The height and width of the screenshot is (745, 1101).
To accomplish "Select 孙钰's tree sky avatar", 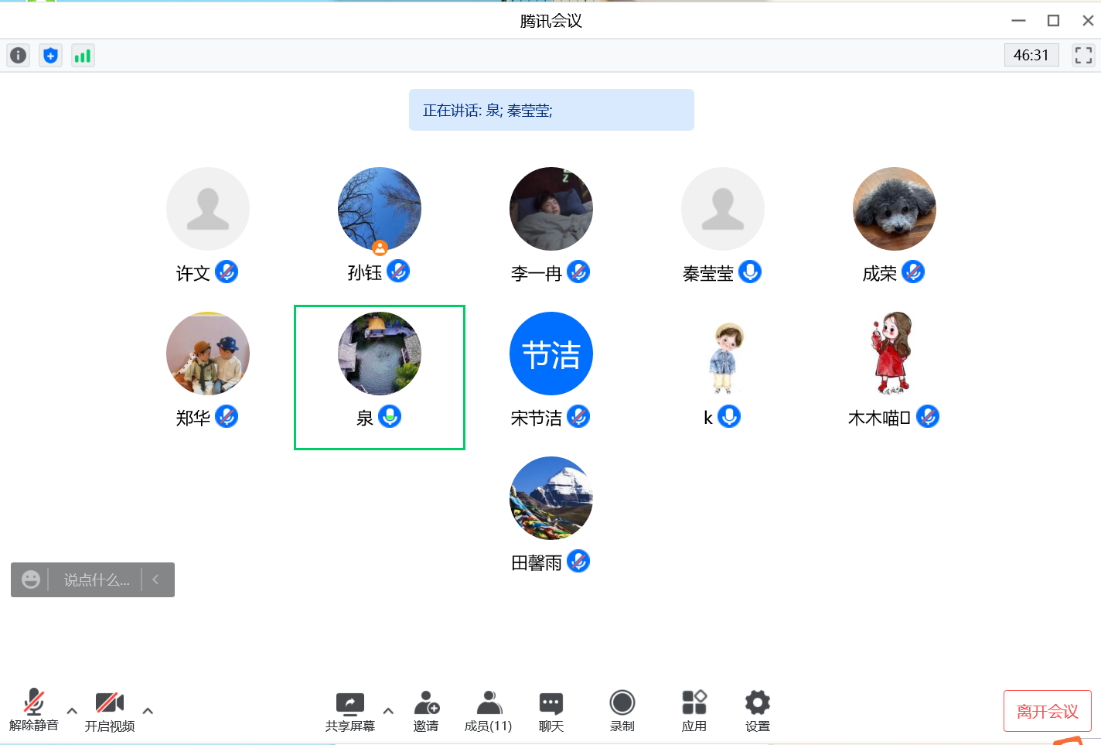I will [x=380, y=209].
